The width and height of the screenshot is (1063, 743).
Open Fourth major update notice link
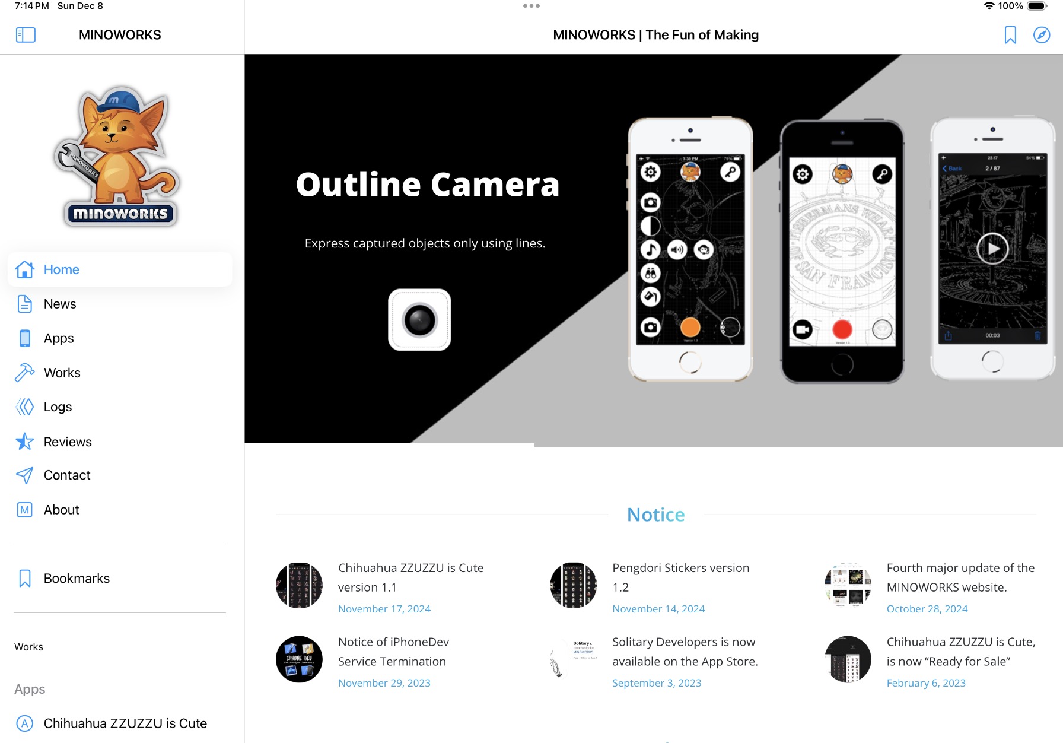click(x=960, y=577)
